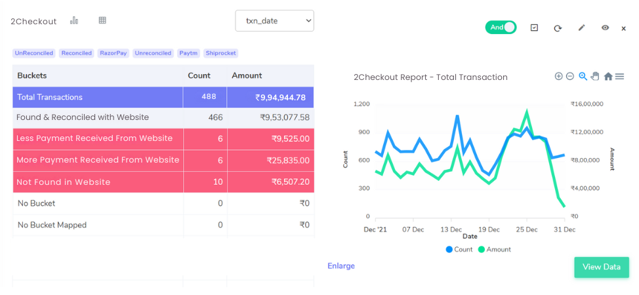Switch to bar chart view icon
Image resolution: width=639 pixels, height=295 pixels.
tap(73, 20)
